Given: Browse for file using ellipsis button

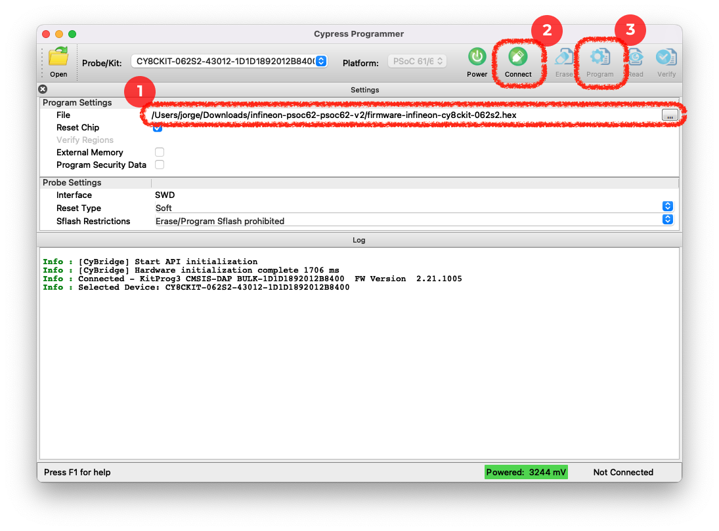Looking at the screenshot, I should coord(670,115).
